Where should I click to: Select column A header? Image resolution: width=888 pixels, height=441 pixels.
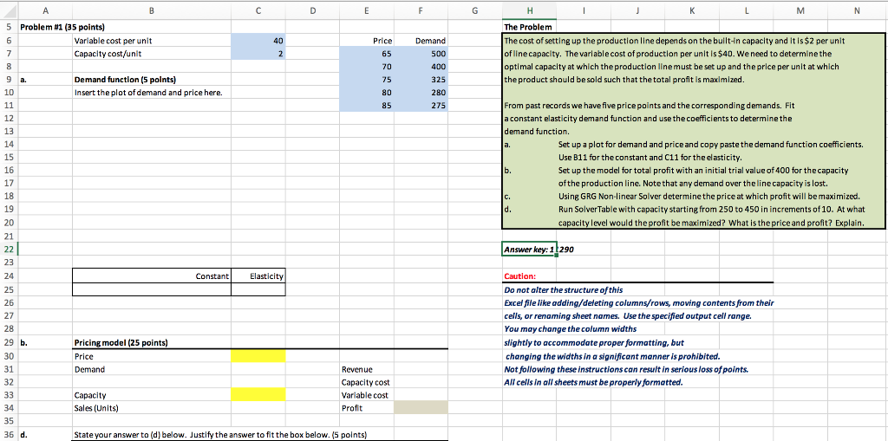coord(46,9)
